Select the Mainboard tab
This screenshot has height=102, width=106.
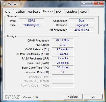pyautogui.click(x=34, y=12)
